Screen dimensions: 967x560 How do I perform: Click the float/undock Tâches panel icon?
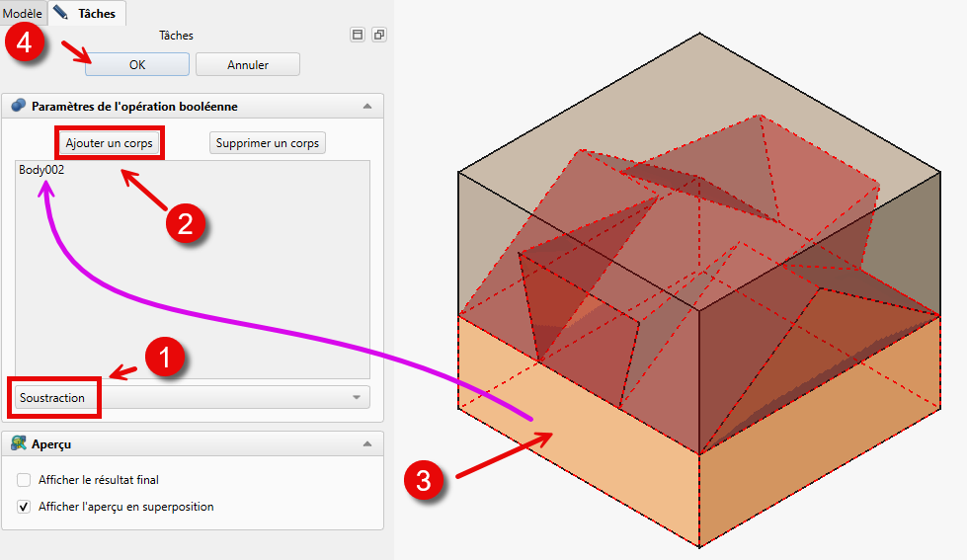click(x=378, y=35)
